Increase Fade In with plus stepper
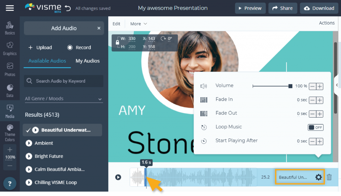341x196 pixels. 320,100
